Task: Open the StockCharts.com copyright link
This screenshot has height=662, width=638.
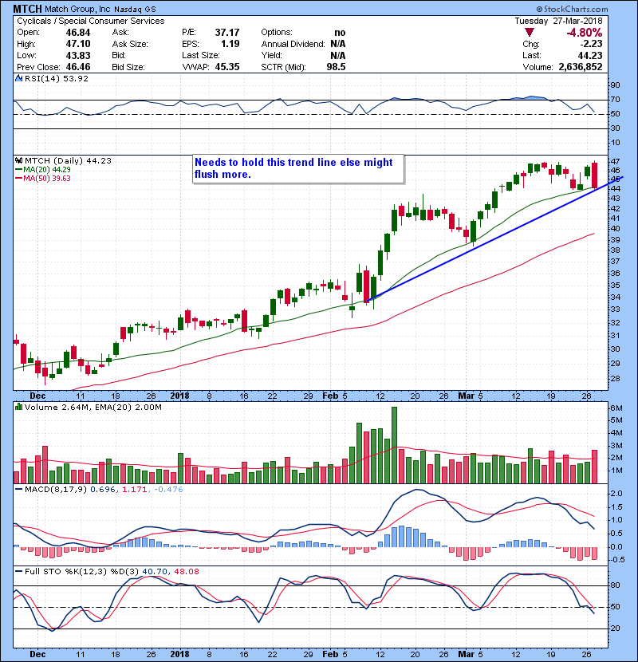Action: click(x=572, y=9)
